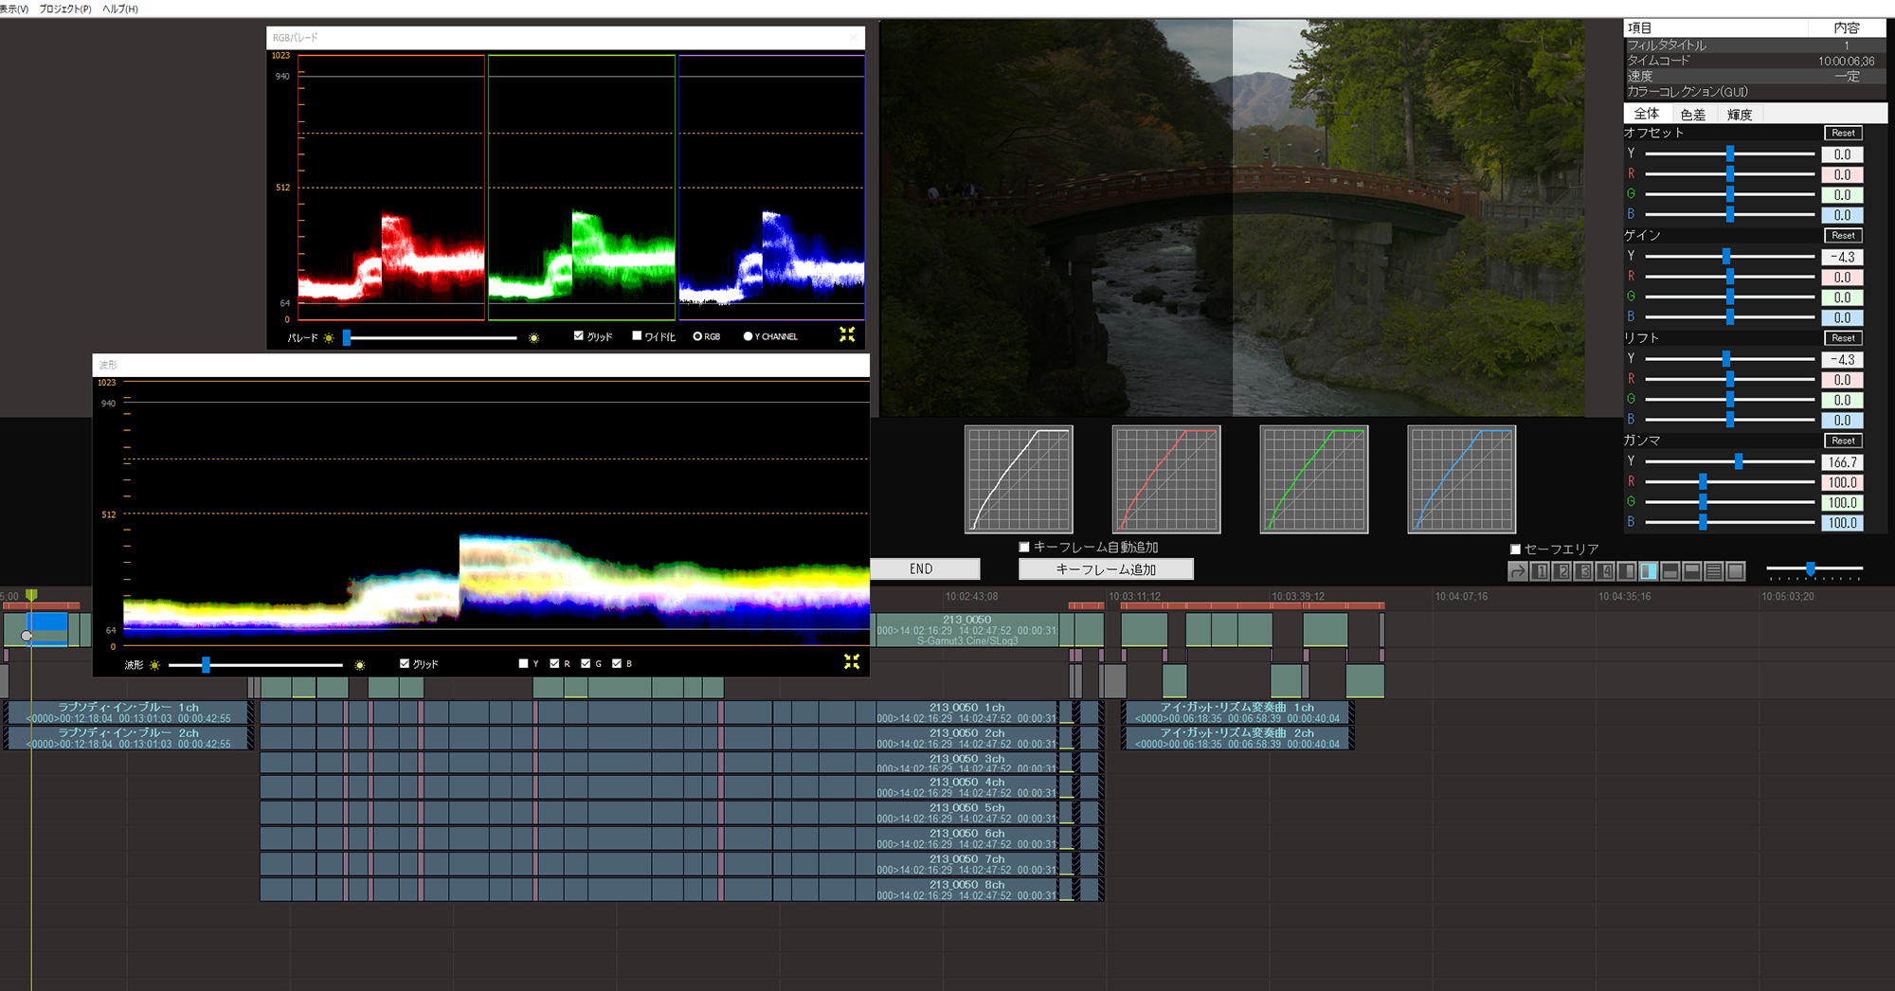Click the キーフレーム追加 button
This screenshot has width=1895, height=991.
pos(1105,569)
